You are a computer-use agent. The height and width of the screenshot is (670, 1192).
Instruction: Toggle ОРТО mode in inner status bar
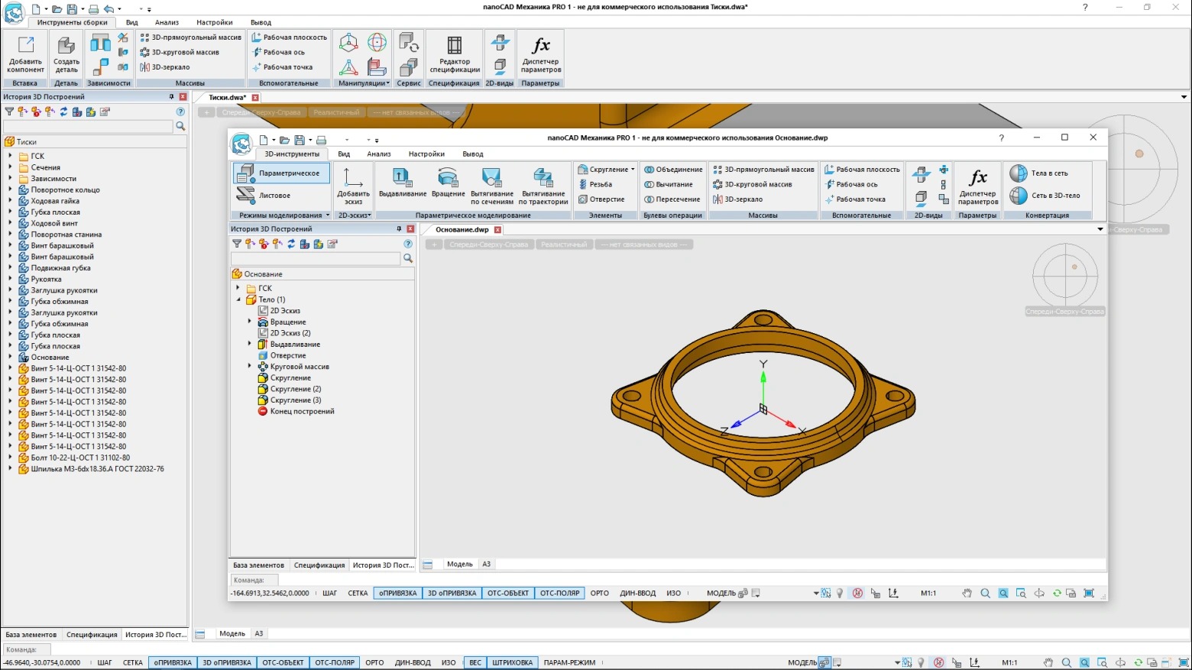[x=600, y=594]
